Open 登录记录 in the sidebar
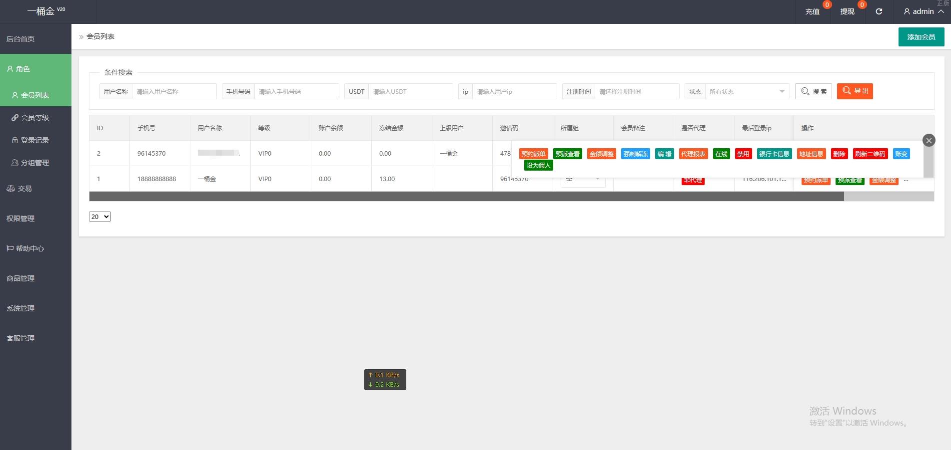This screenshot has height=450, width=951. tap(34, 140)
